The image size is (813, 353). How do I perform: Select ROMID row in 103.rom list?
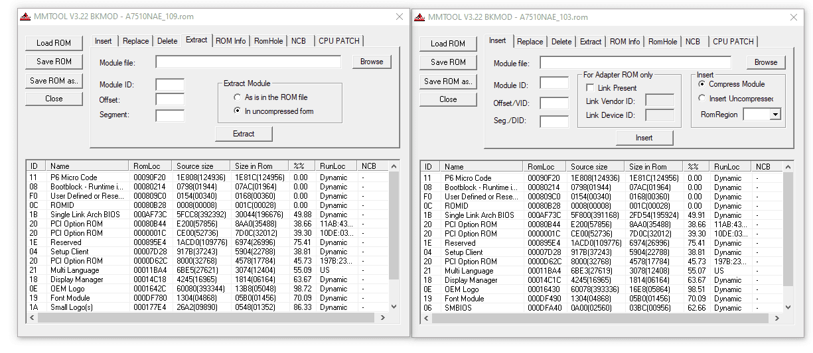click(602, 206)
